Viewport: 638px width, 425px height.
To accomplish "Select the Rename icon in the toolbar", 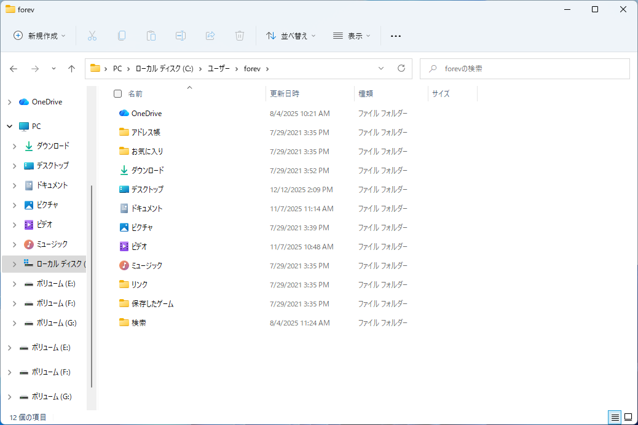I will [181, 36].
